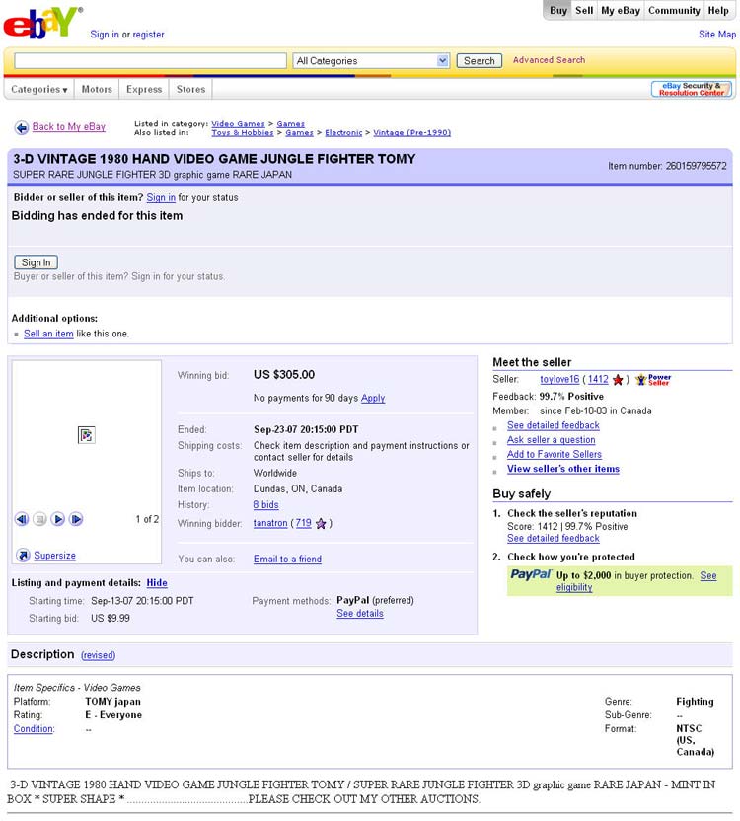The height and width of the screenshot is (821, 740).
Task: Open seller toylove16 profile
Action: point(559,379)
